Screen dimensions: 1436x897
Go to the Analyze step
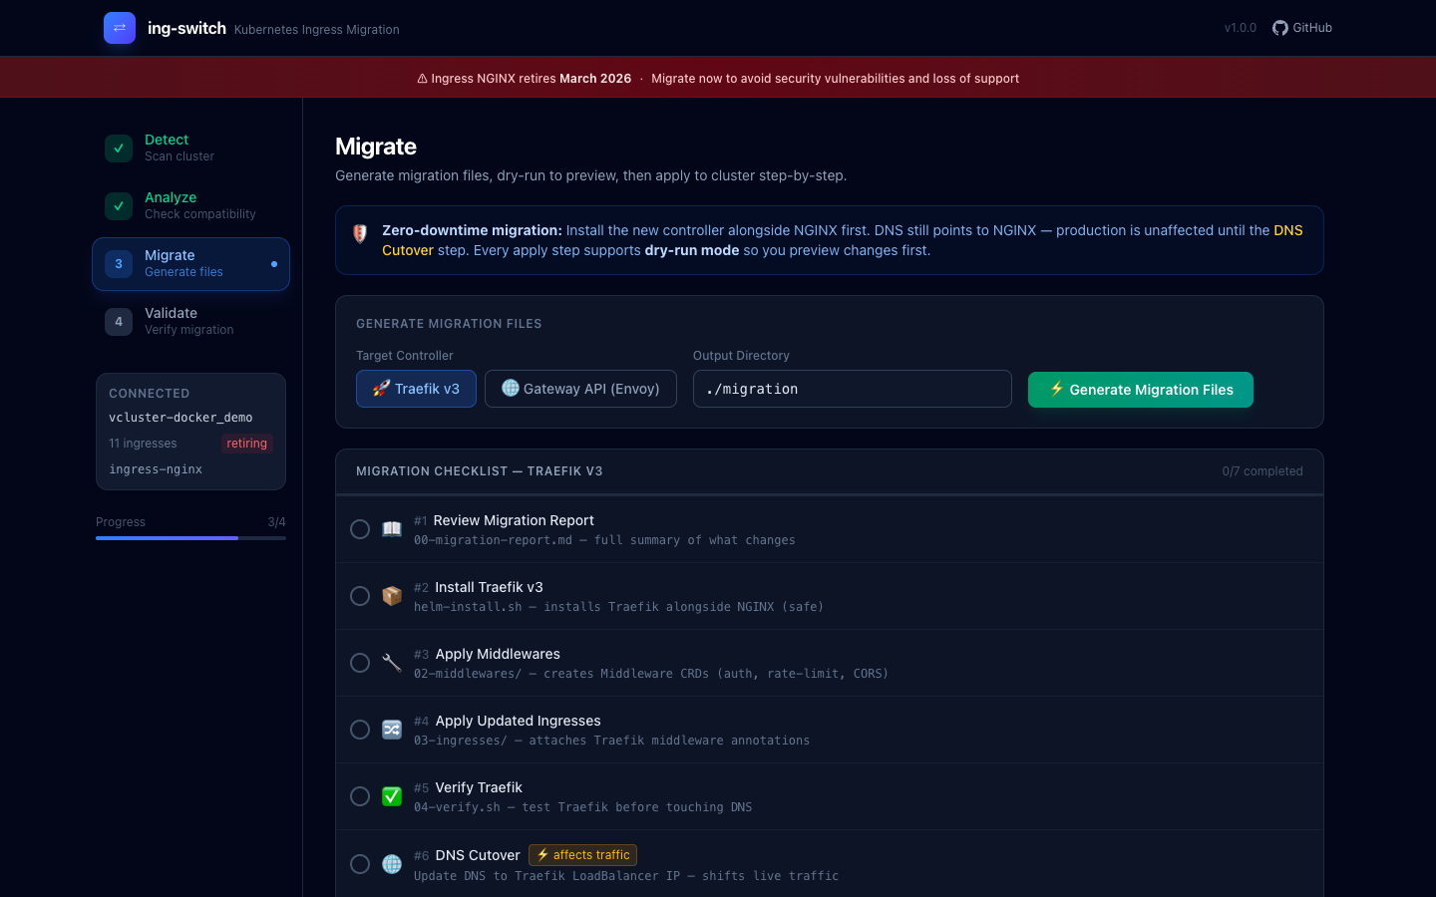pyautogui.click(x=191, y=206)
